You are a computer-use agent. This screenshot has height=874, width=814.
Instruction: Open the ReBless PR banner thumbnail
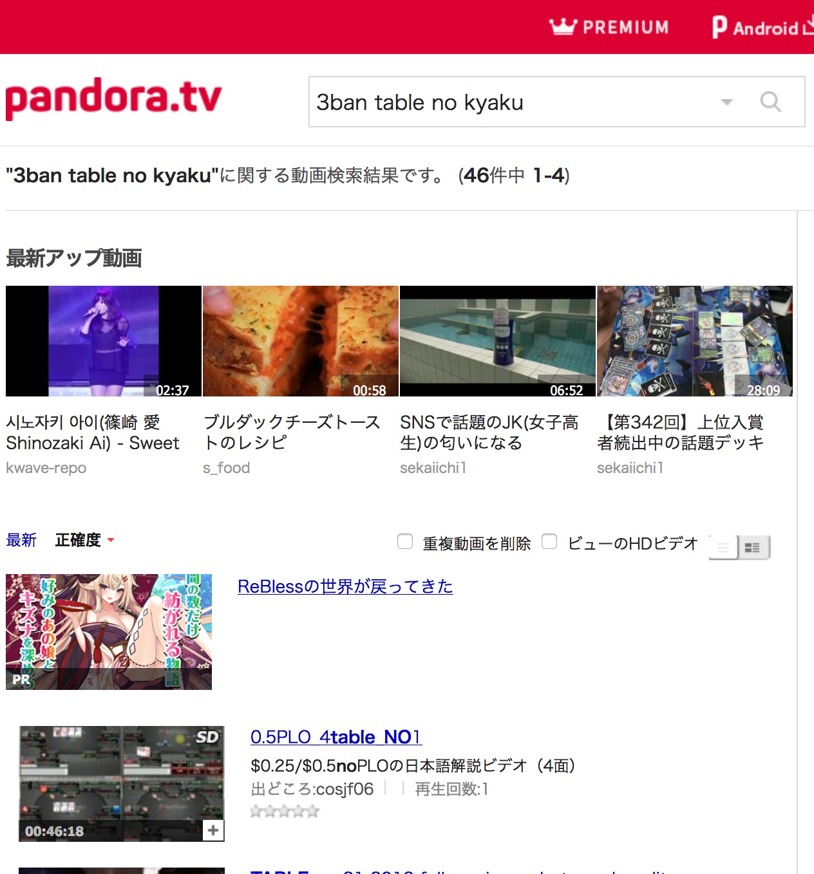(109, 632)
